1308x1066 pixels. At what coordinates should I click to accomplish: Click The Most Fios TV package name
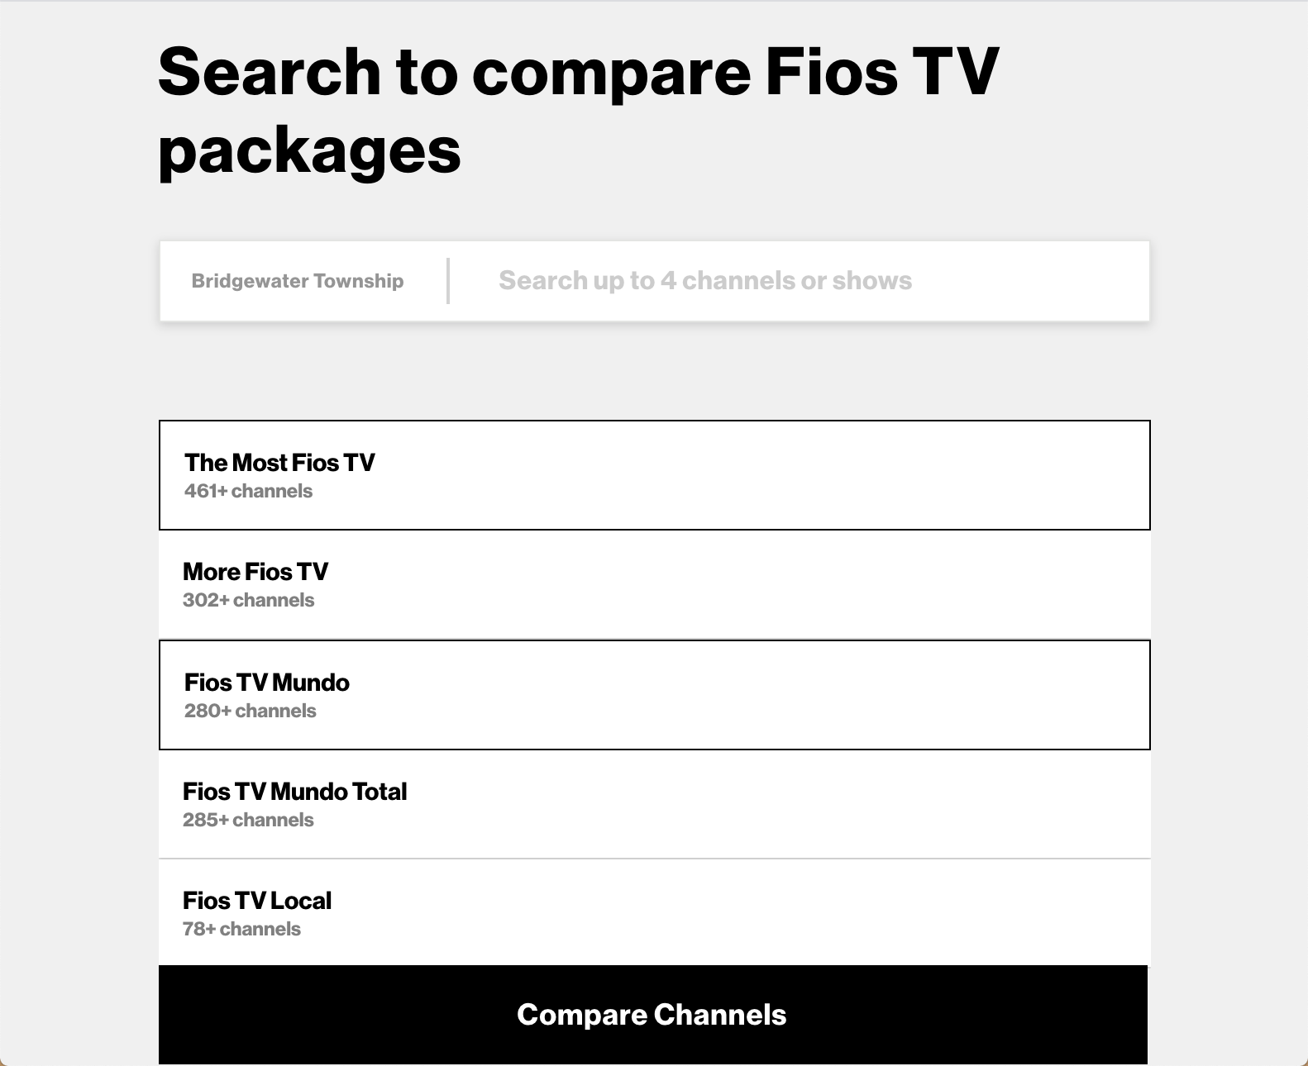click(279, 463)
